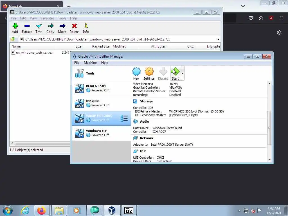
Task: Click the Extract icon in 7-Zip
Action: pyautogui.click(x=27, y=26)
